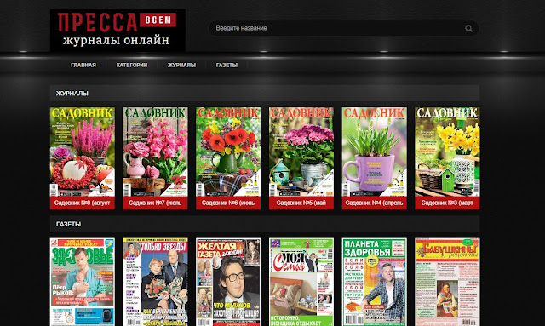Image resolution: width=545 pixels, height=326 pixels.
Task: Open the Садовник №7 pink flowers cover
Action: click(x=155, y=152)
